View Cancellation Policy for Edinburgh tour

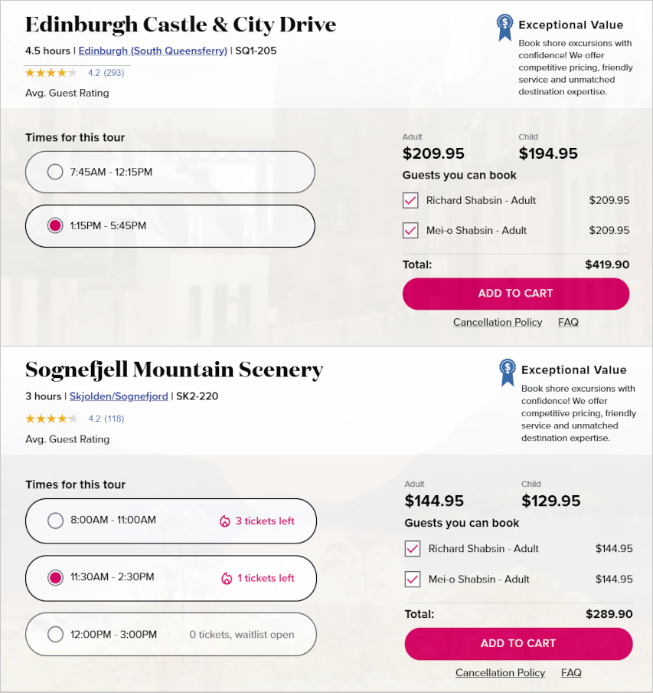tap(498, 323)
